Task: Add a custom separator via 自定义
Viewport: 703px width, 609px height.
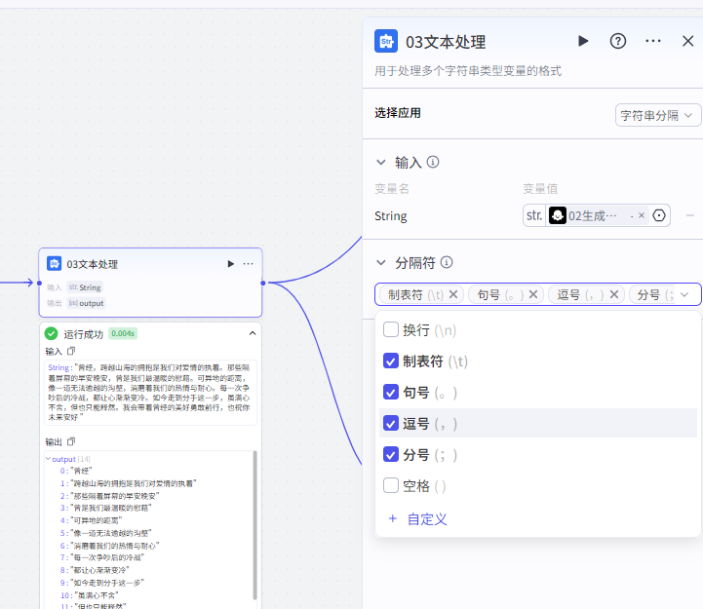Action: [417, 519]
